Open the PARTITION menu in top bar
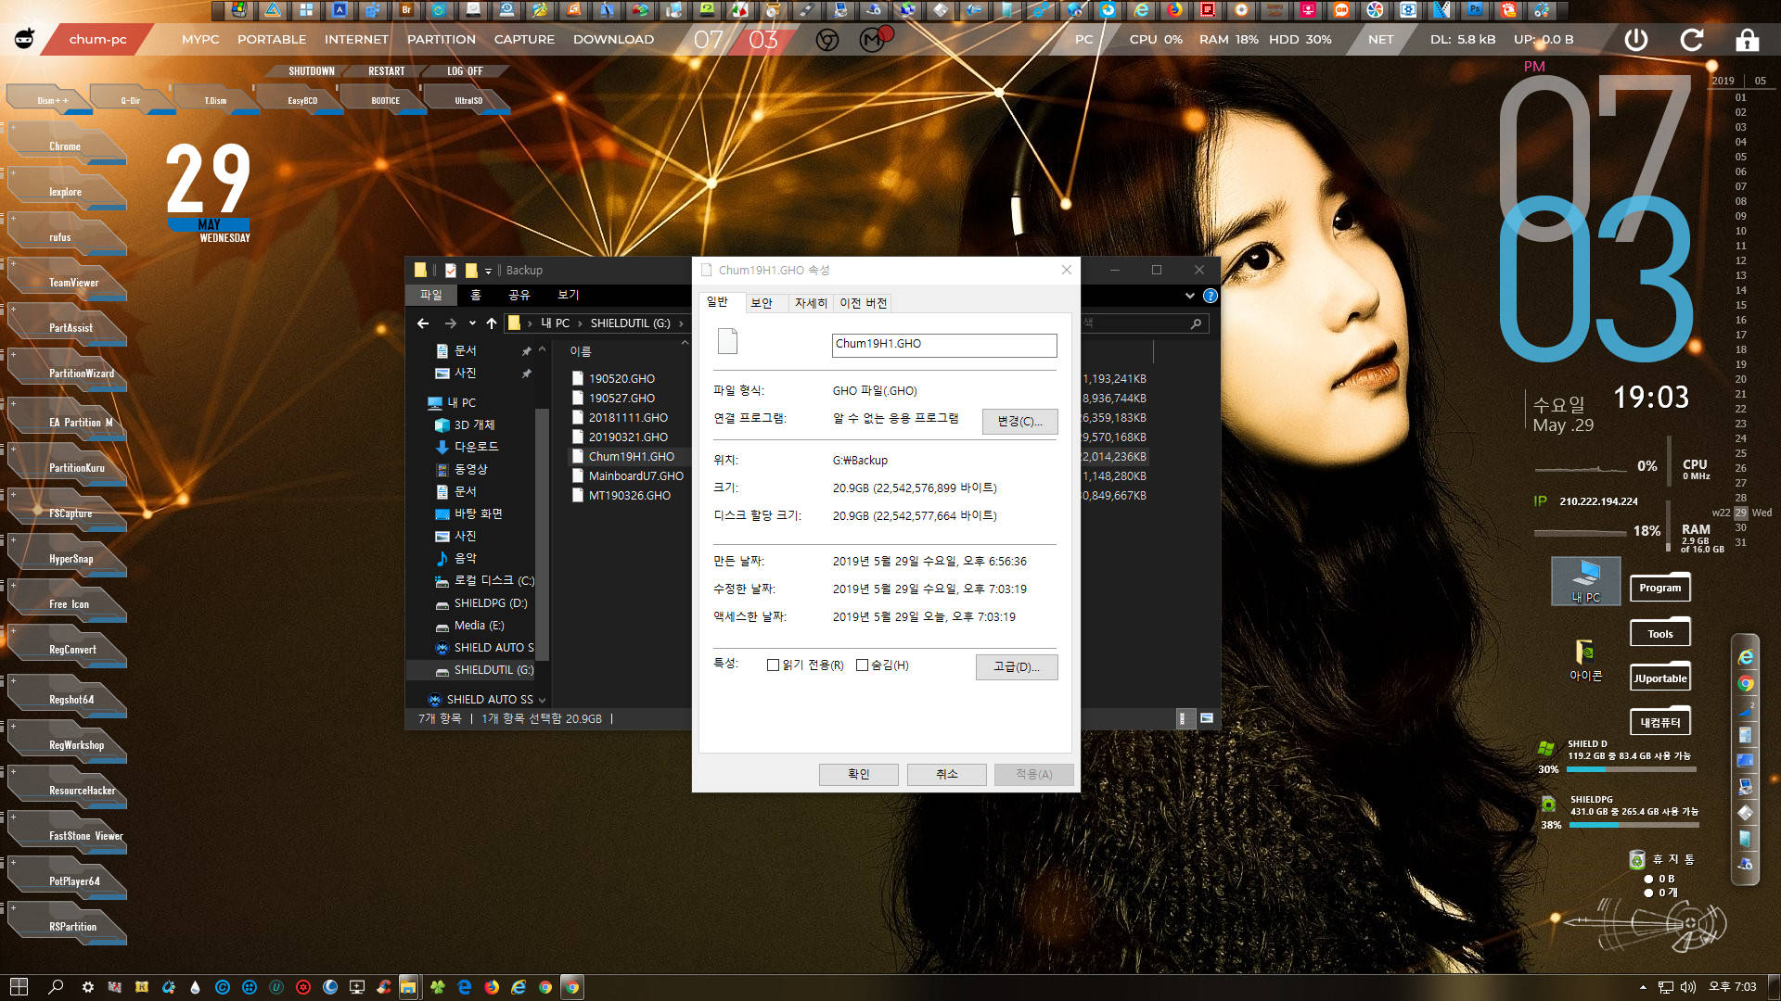The width and height of the screenshot is (1781, 1001). (x=442, y=39)
